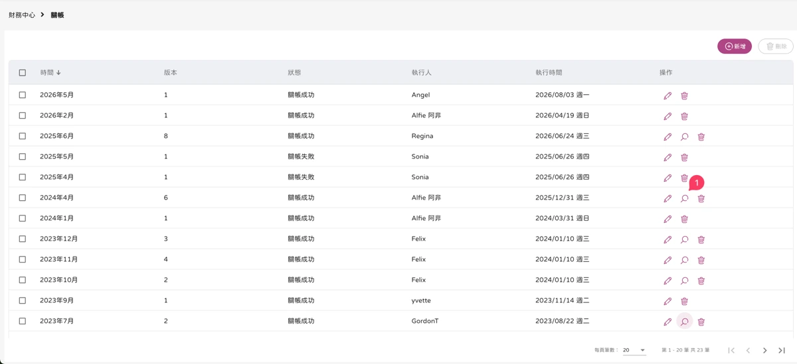Tick the 2024年1月 row checkbox
This screenshot has width=797, height=364.
click(x=23, y=218)
